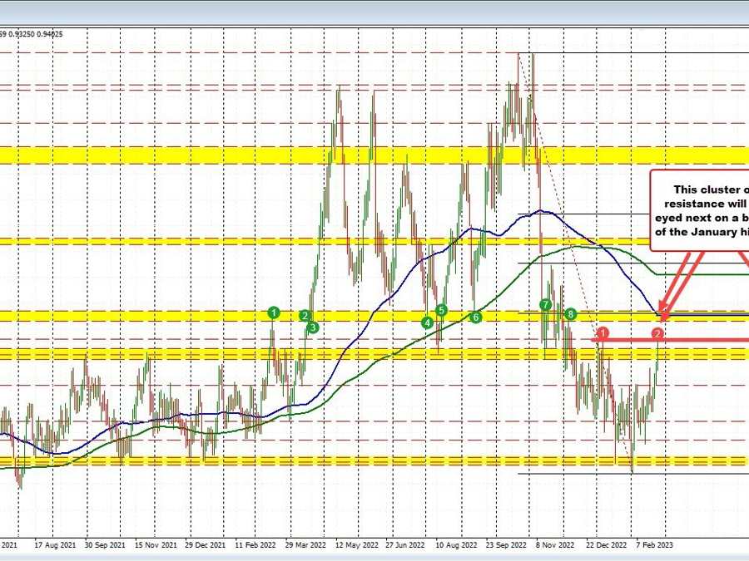Select green circle marker number 2

tap(305, 316)
